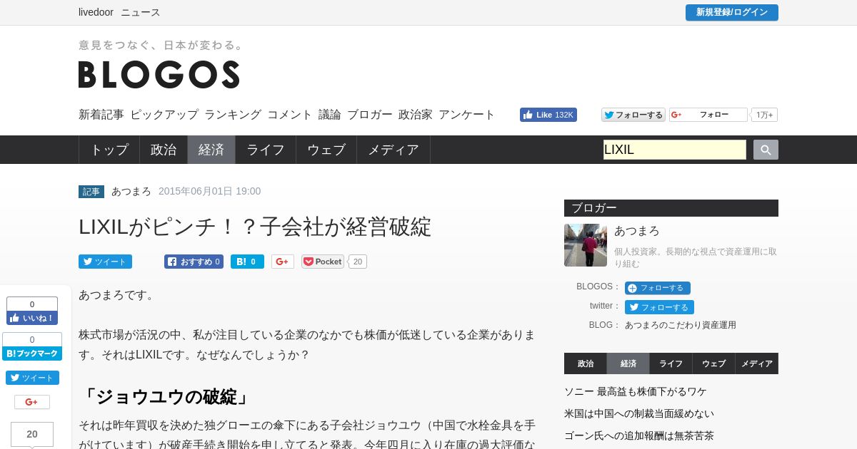Share via Google+ button under title
This screenshot has height=449, width=857.
pos(283,262)
